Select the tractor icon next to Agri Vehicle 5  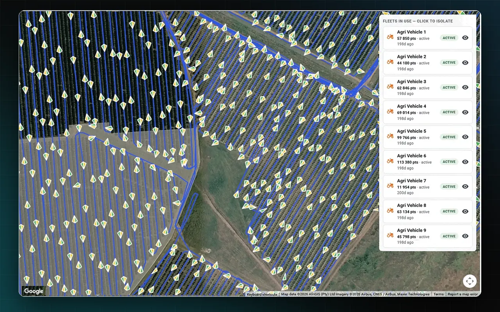click(390, 136)
